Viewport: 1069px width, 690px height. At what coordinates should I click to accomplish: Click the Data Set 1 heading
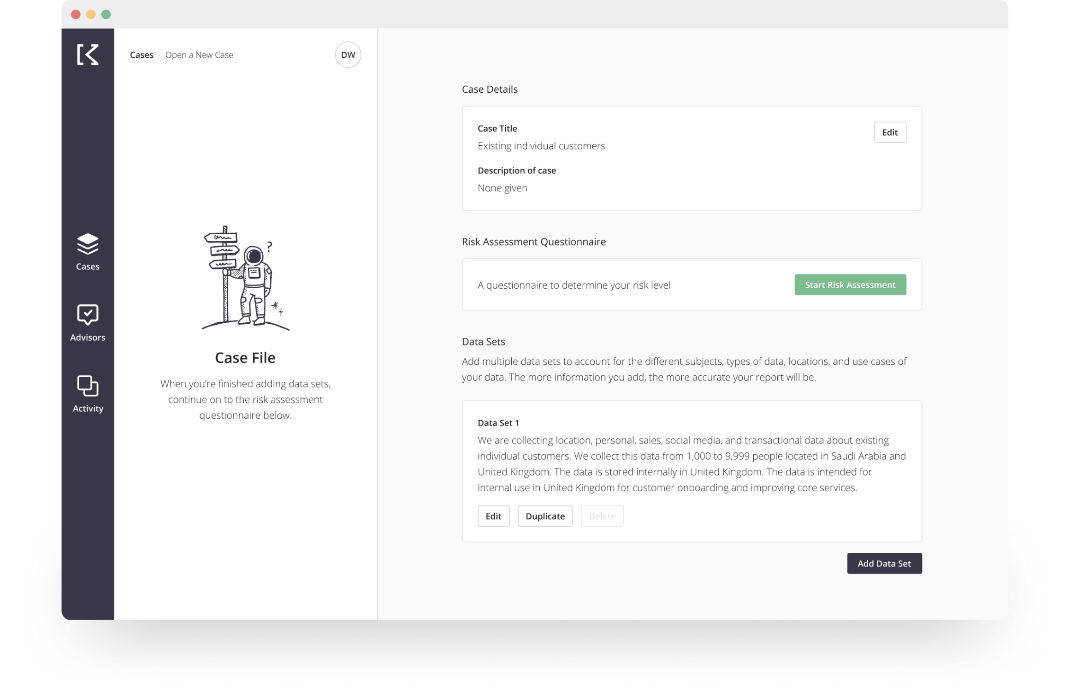point(499,423)
